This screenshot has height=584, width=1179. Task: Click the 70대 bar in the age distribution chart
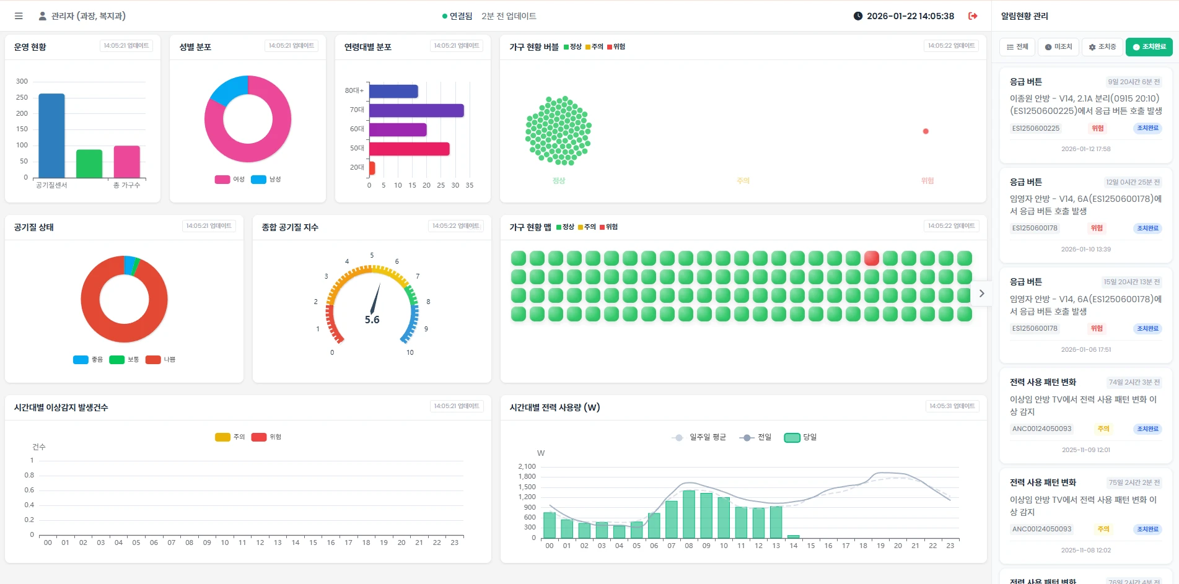416,110
